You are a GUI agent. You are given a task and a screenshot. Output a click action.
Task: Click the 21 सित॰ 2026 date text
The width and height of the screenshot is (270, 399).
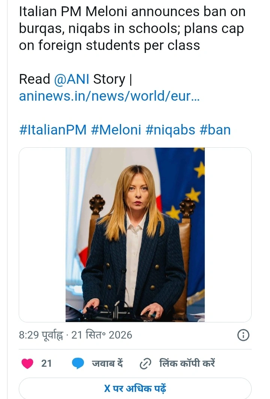click(102, 335)
